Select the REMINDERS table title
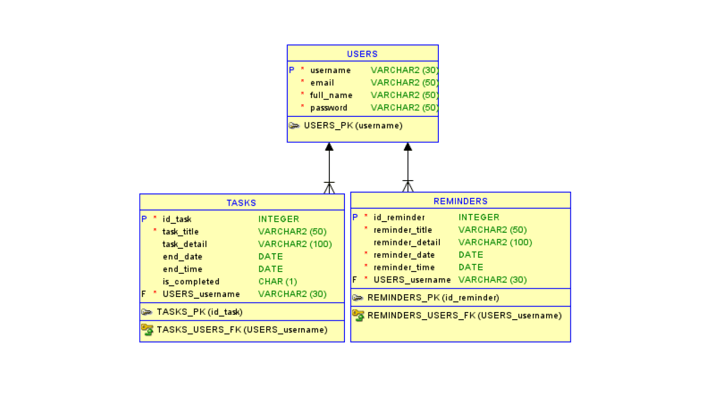The height and width of the screenshot is (399, 711). tap(460, 201)
